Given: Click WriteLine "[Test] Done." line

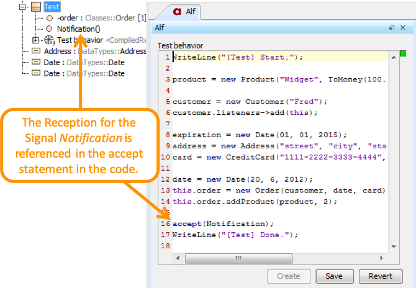Looking at the screenshot, I should (x=235, y=235).
